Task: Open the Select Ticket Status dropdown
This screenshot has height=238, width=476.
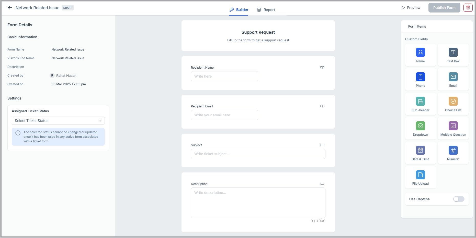Action: pos(58,120)
